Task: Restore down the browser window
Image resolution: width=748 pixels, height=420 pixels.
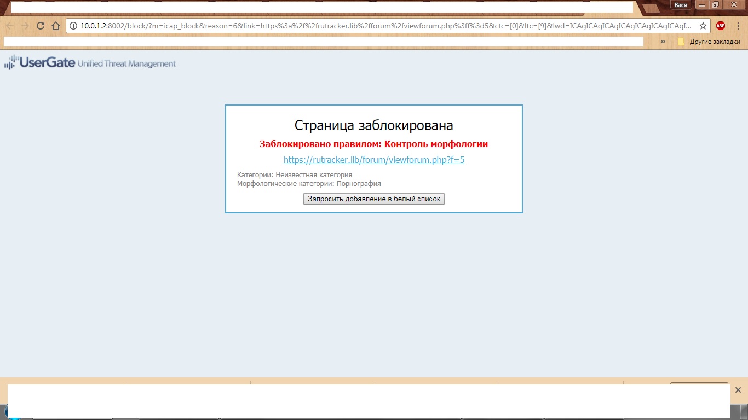Action: pyautogui.click(x=715, y=4)
